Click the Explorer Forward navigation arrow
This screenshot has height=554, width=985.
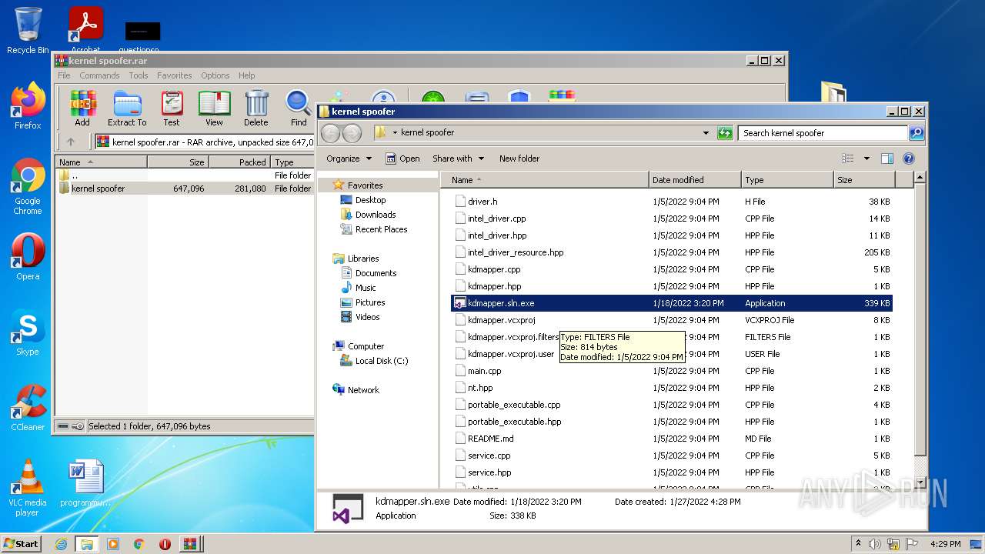(x=352, y=133)
